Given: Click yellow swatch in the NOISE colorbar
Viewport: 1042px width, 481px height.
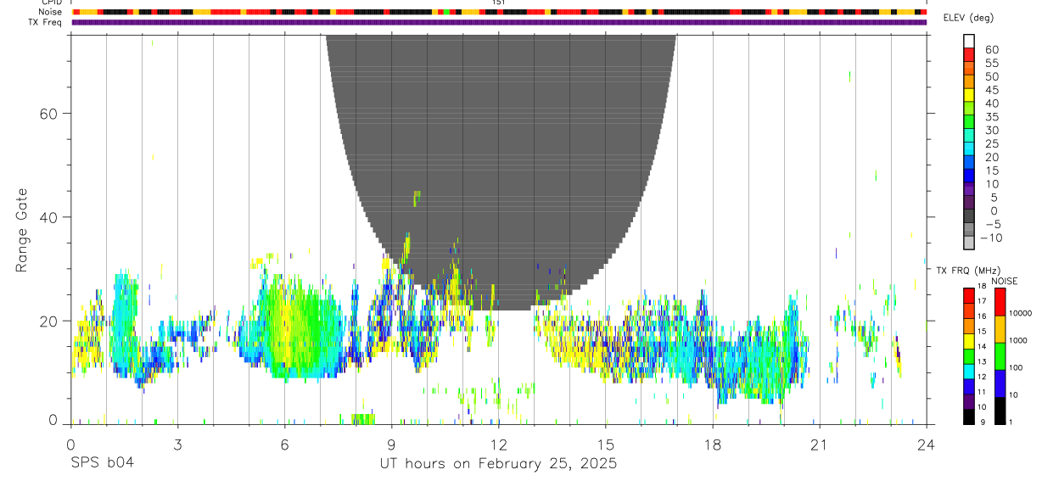Looking at the screenshot, I should (x=1000, y=329).
